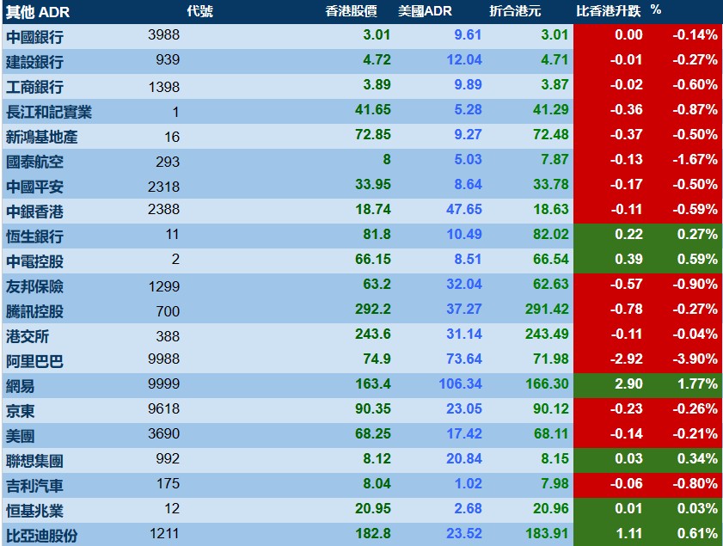Viewport: 723px width, 546px height.
Task: Select the 京東 stock name
Action: tap(20, 411)
